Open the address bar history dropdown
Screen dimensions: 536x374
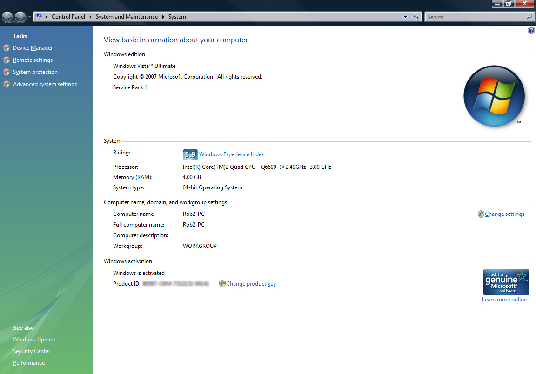point(405,17)
